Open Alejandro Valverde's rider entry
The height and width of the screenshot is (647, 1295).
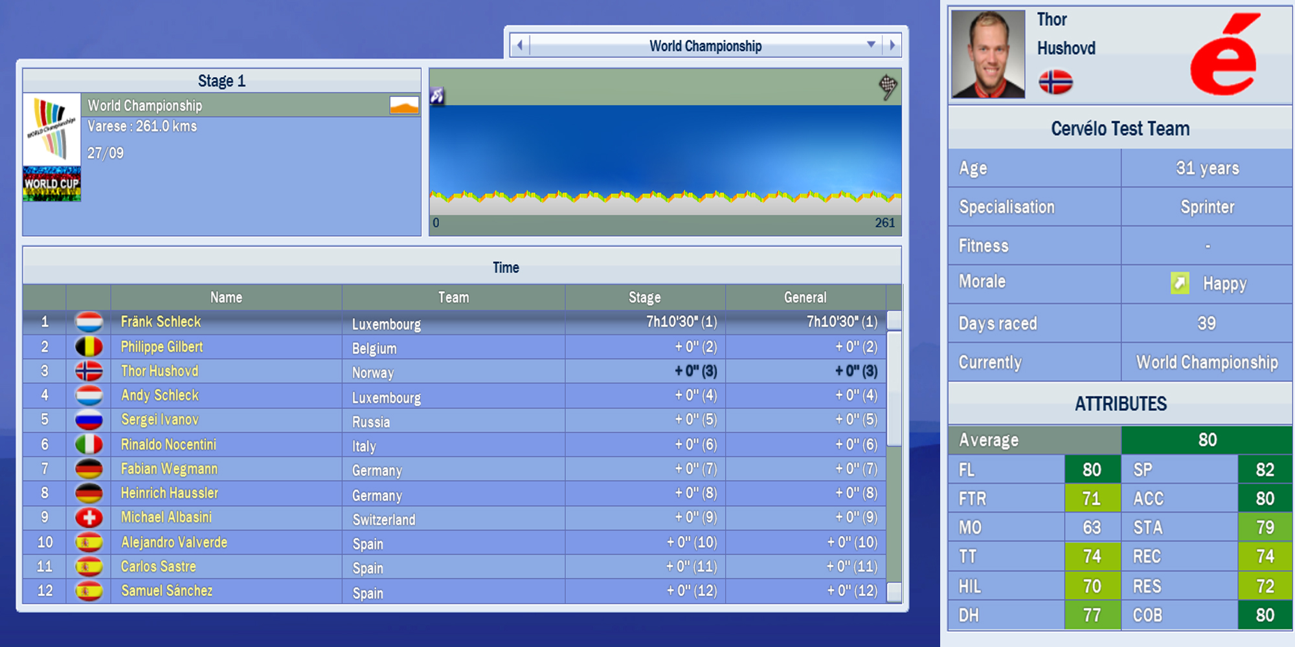point(174,542)
